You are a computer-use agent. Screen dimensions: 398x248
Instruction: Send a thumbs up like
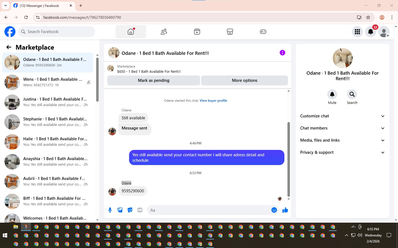285,210
